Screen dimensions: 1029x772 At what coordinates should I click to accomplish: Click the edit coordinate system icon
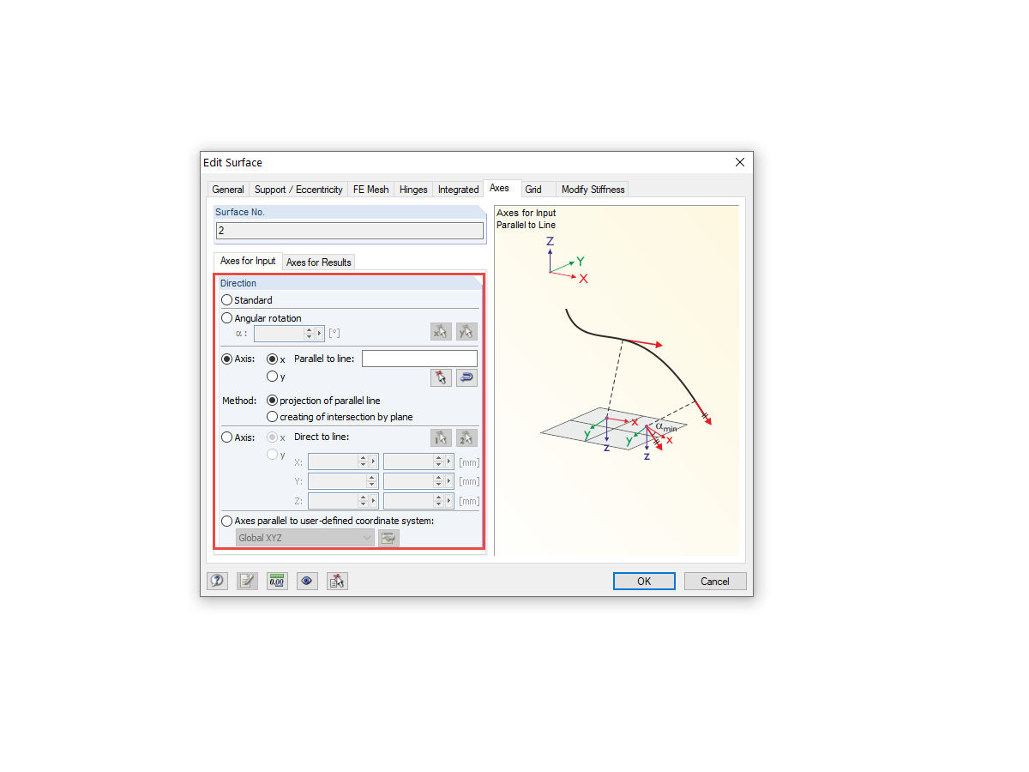click(388, 538)
